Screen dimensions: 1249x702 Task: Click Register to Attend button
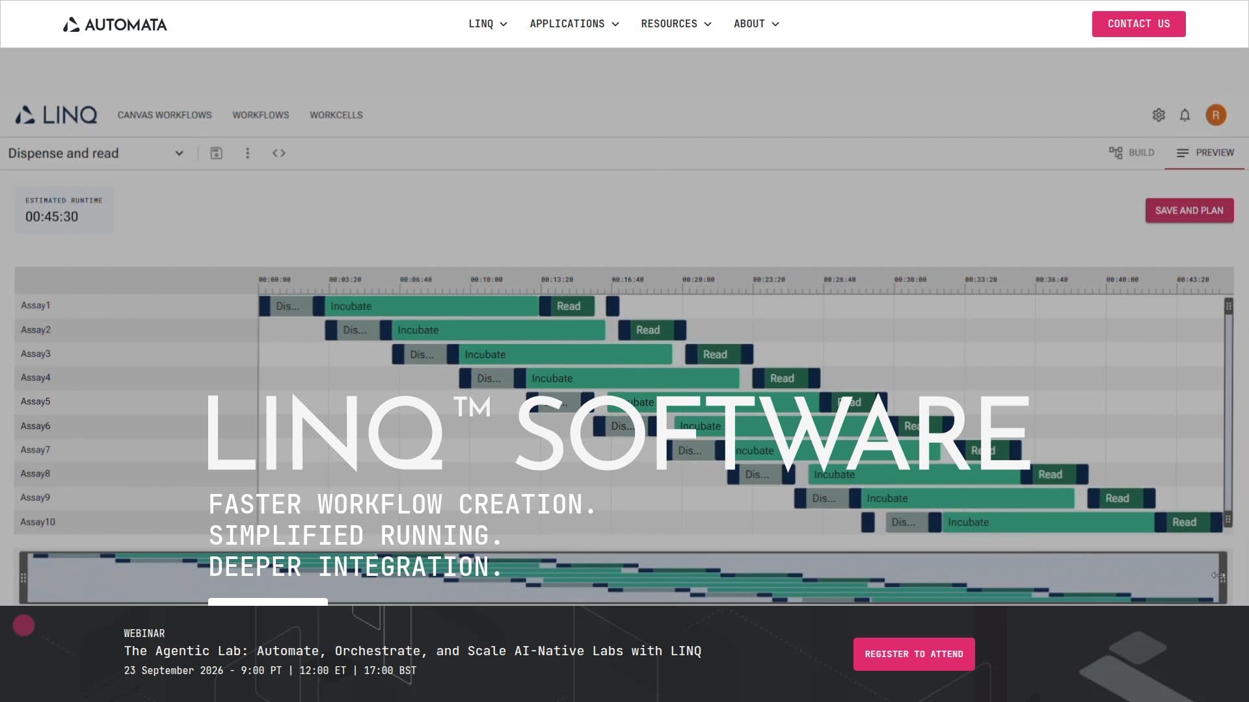[x=914, y=654]
